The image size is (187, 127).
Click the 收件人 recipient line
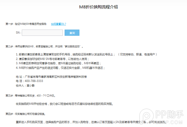pyautogui.click(x=25, y=86)
